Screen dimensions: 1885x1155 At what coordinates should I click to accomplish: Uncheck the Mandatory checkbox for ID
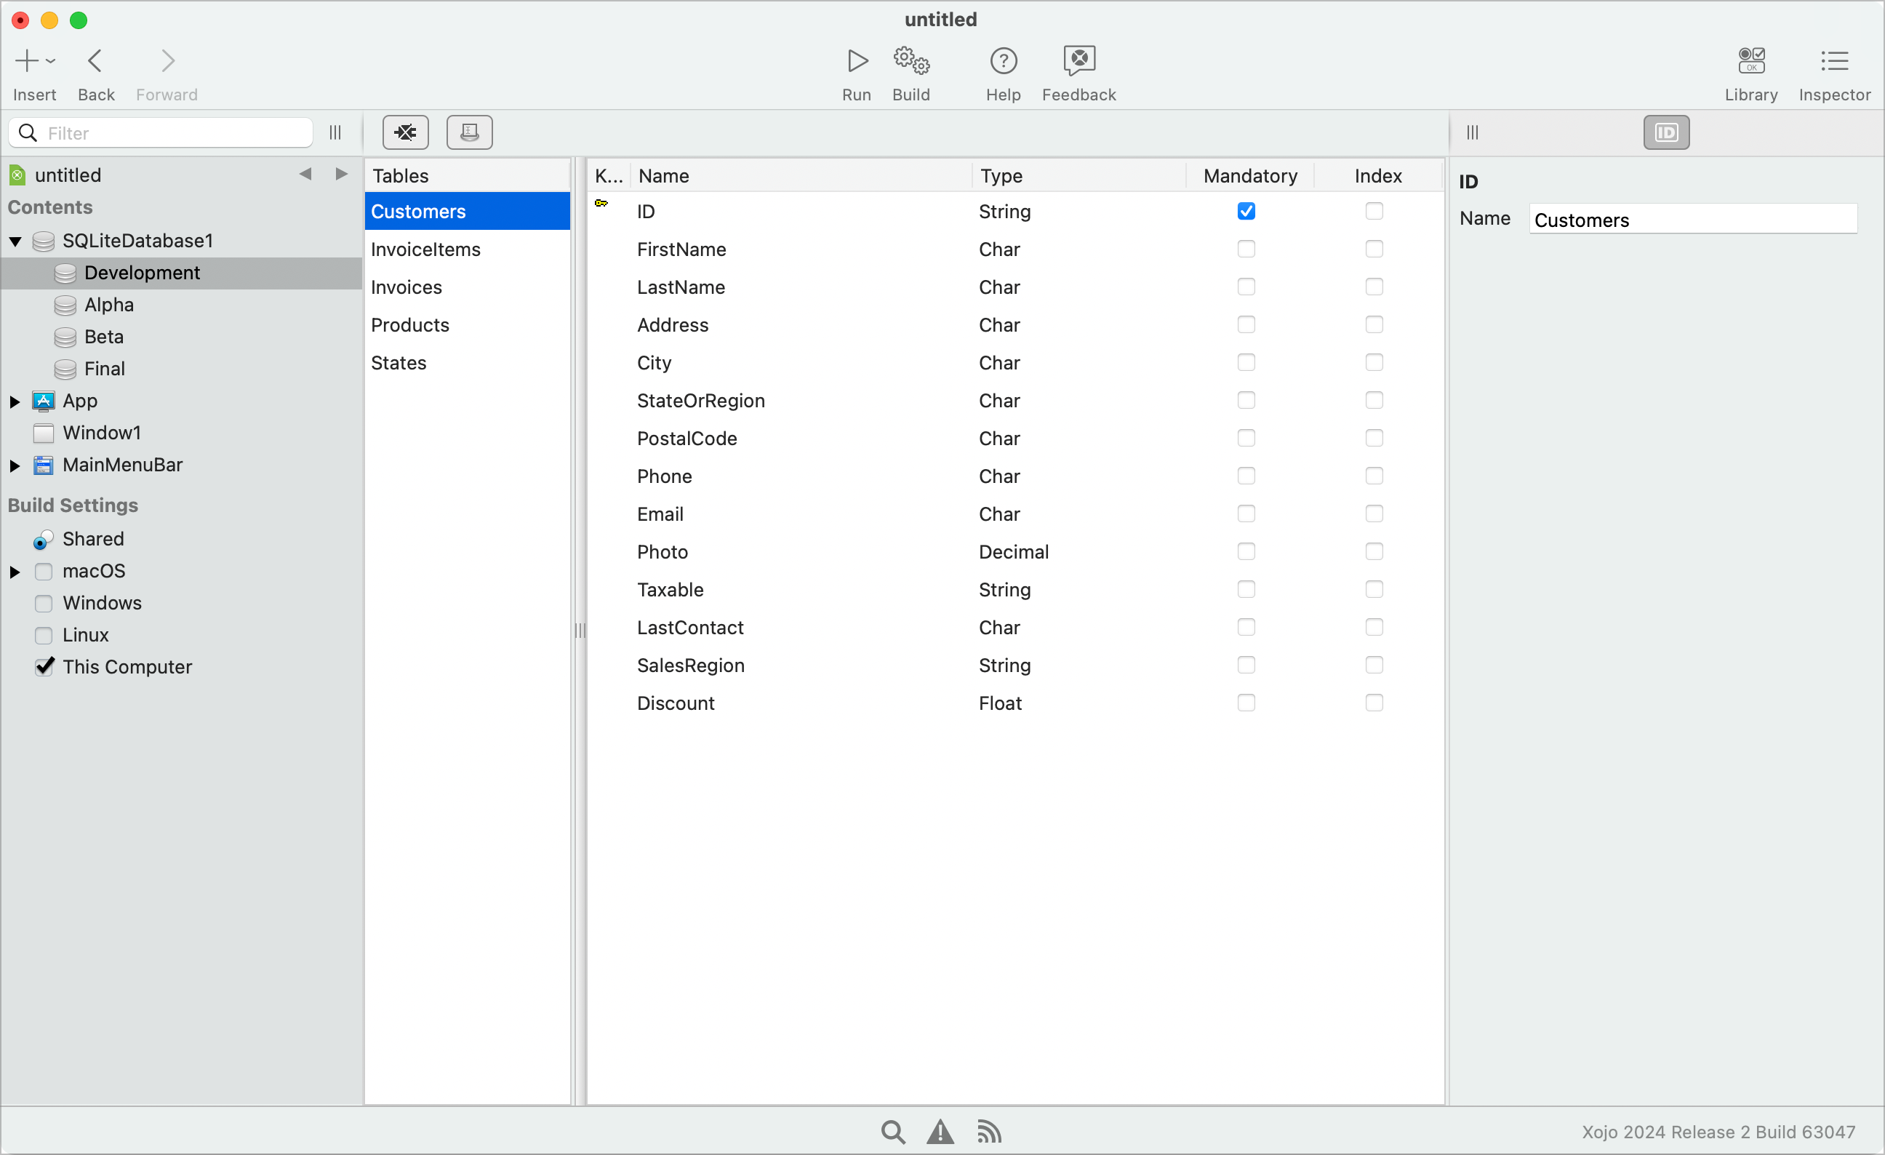(x=1246, y=211)
